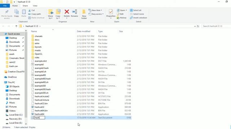Image resolution: width=231 pixels, height=129 pixels.
Task: Click the filename rename text box
Action: pyautogui.click(x=39, y=118)
